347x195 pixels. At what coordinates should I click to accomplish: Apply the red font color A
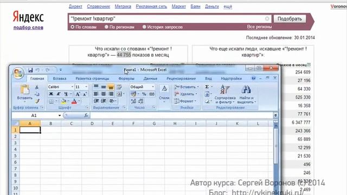point(74,101)
